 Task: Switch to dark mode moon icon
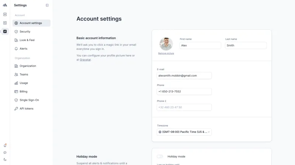pyautogui.click(x=5, y=159)
